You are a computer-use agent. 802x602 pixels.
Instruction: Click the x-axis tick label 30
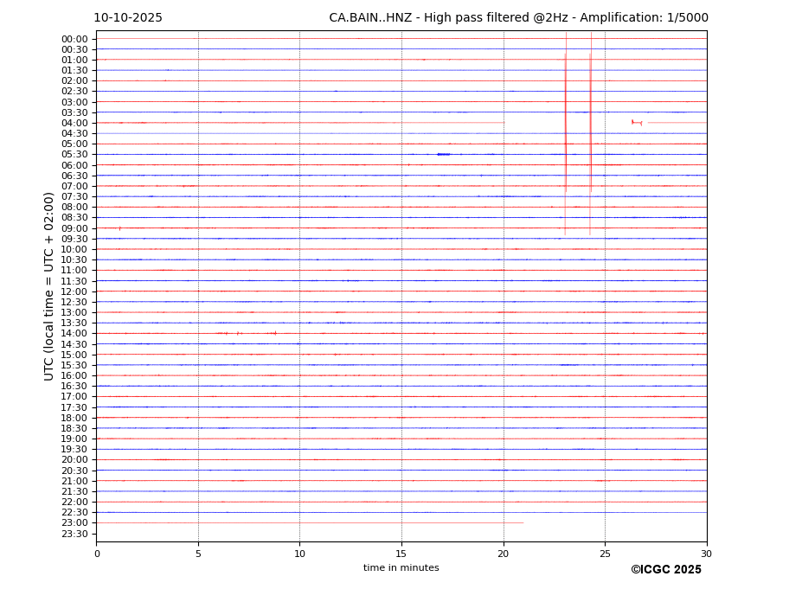tap(706, 554)
